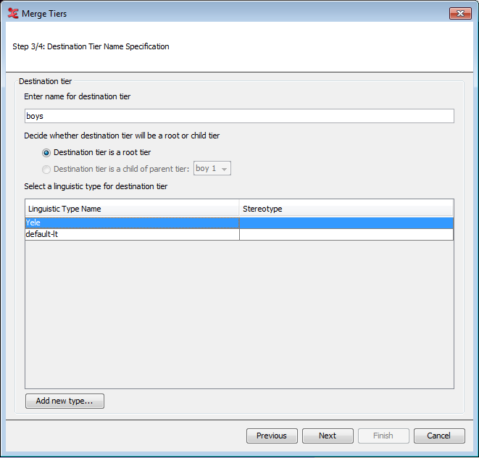
Task: Click the disabled Finish button
Action: click(383, 436)
